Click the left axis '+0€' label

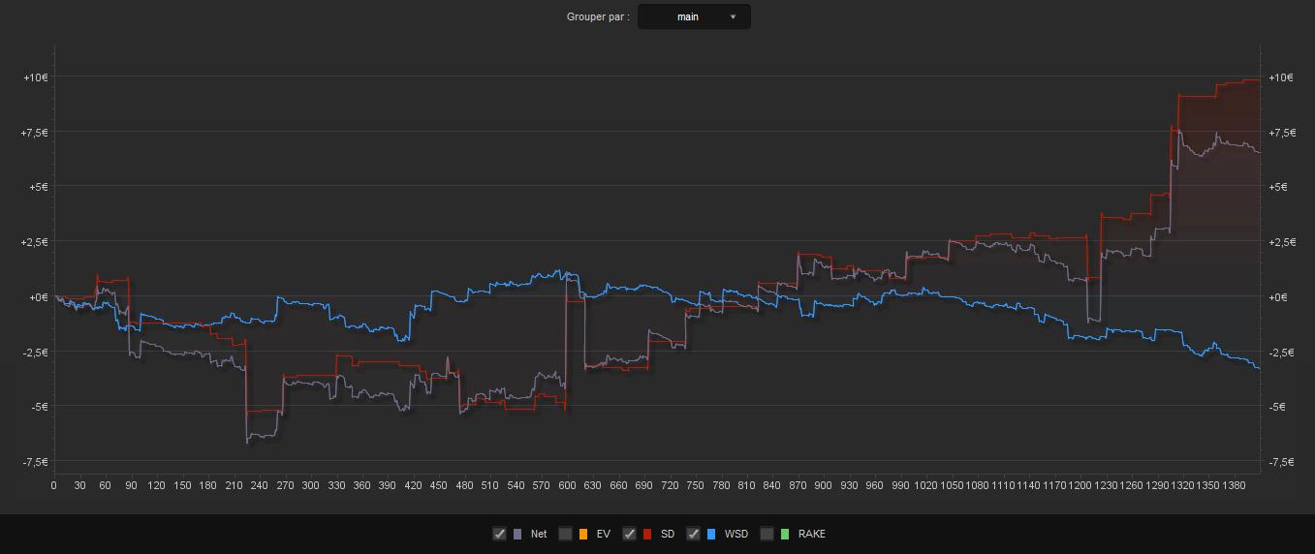pyautogui.click(x=38, y=297)
